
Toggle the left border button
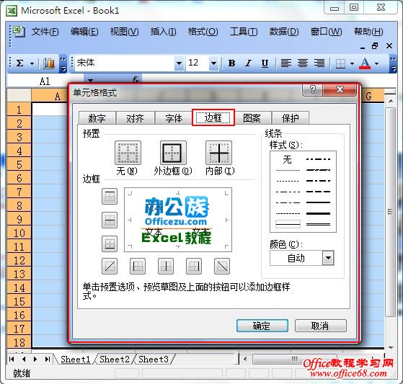click(x=138, y=266)
